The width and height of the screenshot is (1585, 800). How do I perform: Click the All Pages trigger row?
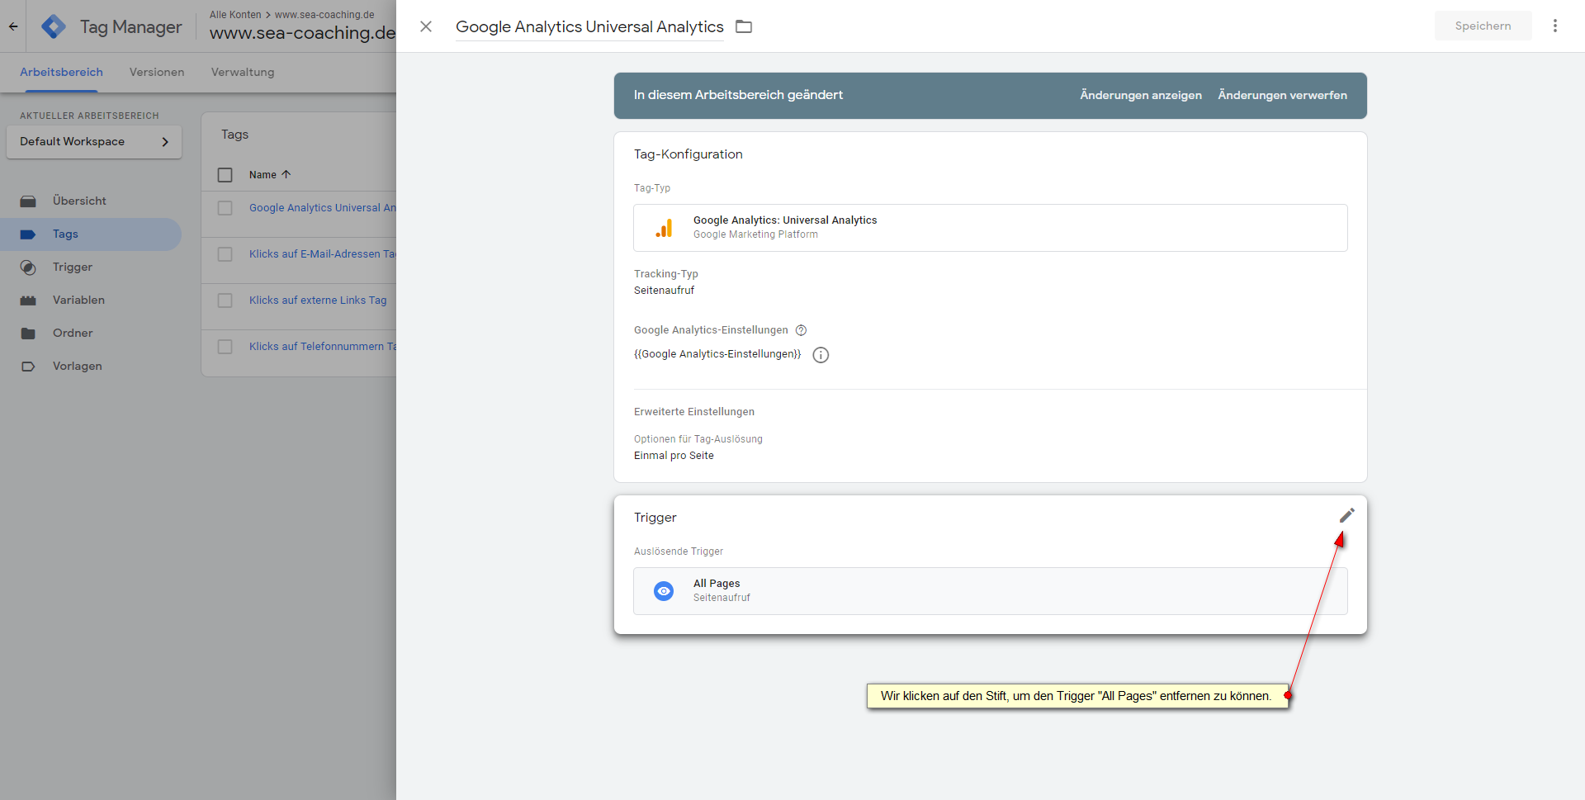[x=991, y=591]
